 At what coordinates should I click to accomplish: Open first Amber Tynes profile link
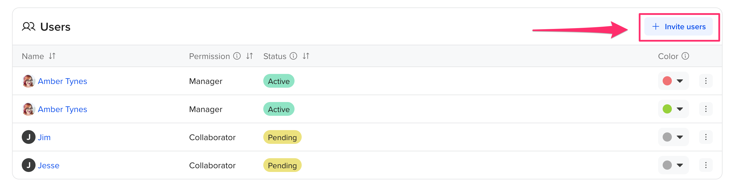pyautogui.click(x=62, y=81)
